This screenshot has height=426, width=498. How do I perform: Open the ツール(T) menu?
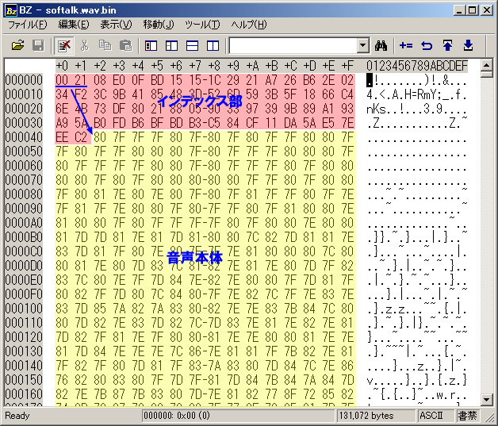(x=203, y=25)
